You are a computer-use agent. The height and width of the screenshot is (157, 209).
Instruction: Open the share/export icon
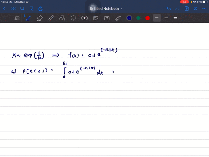coord(40,9)
